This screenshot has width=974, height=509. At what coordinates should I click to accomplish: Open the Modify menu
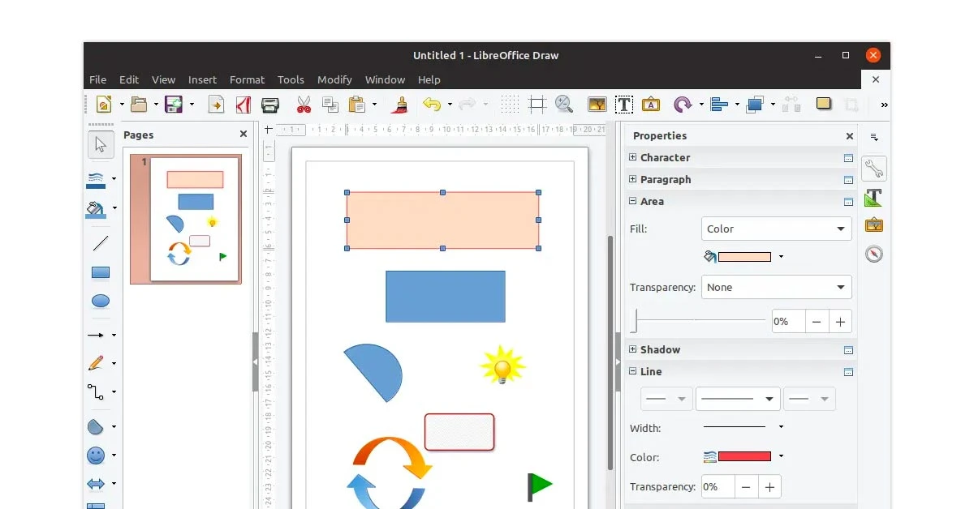pos(334,79)
